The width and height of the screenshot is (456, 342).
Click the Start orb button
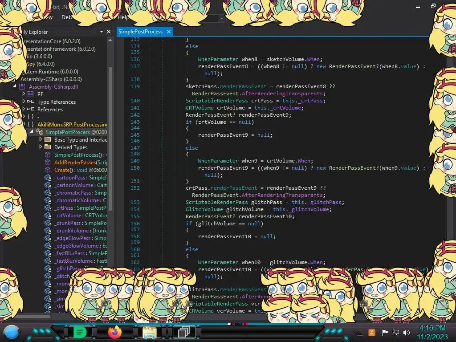[12, 333]
